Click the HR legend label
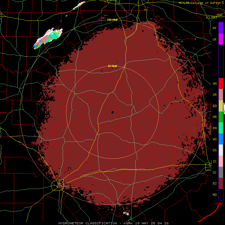Viewport: 225px width, 225px height. tap(214, 117)
